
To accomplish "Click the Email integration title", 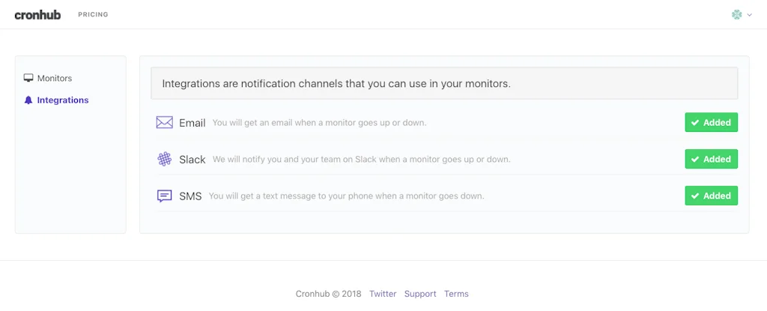I will click(192, 122).
